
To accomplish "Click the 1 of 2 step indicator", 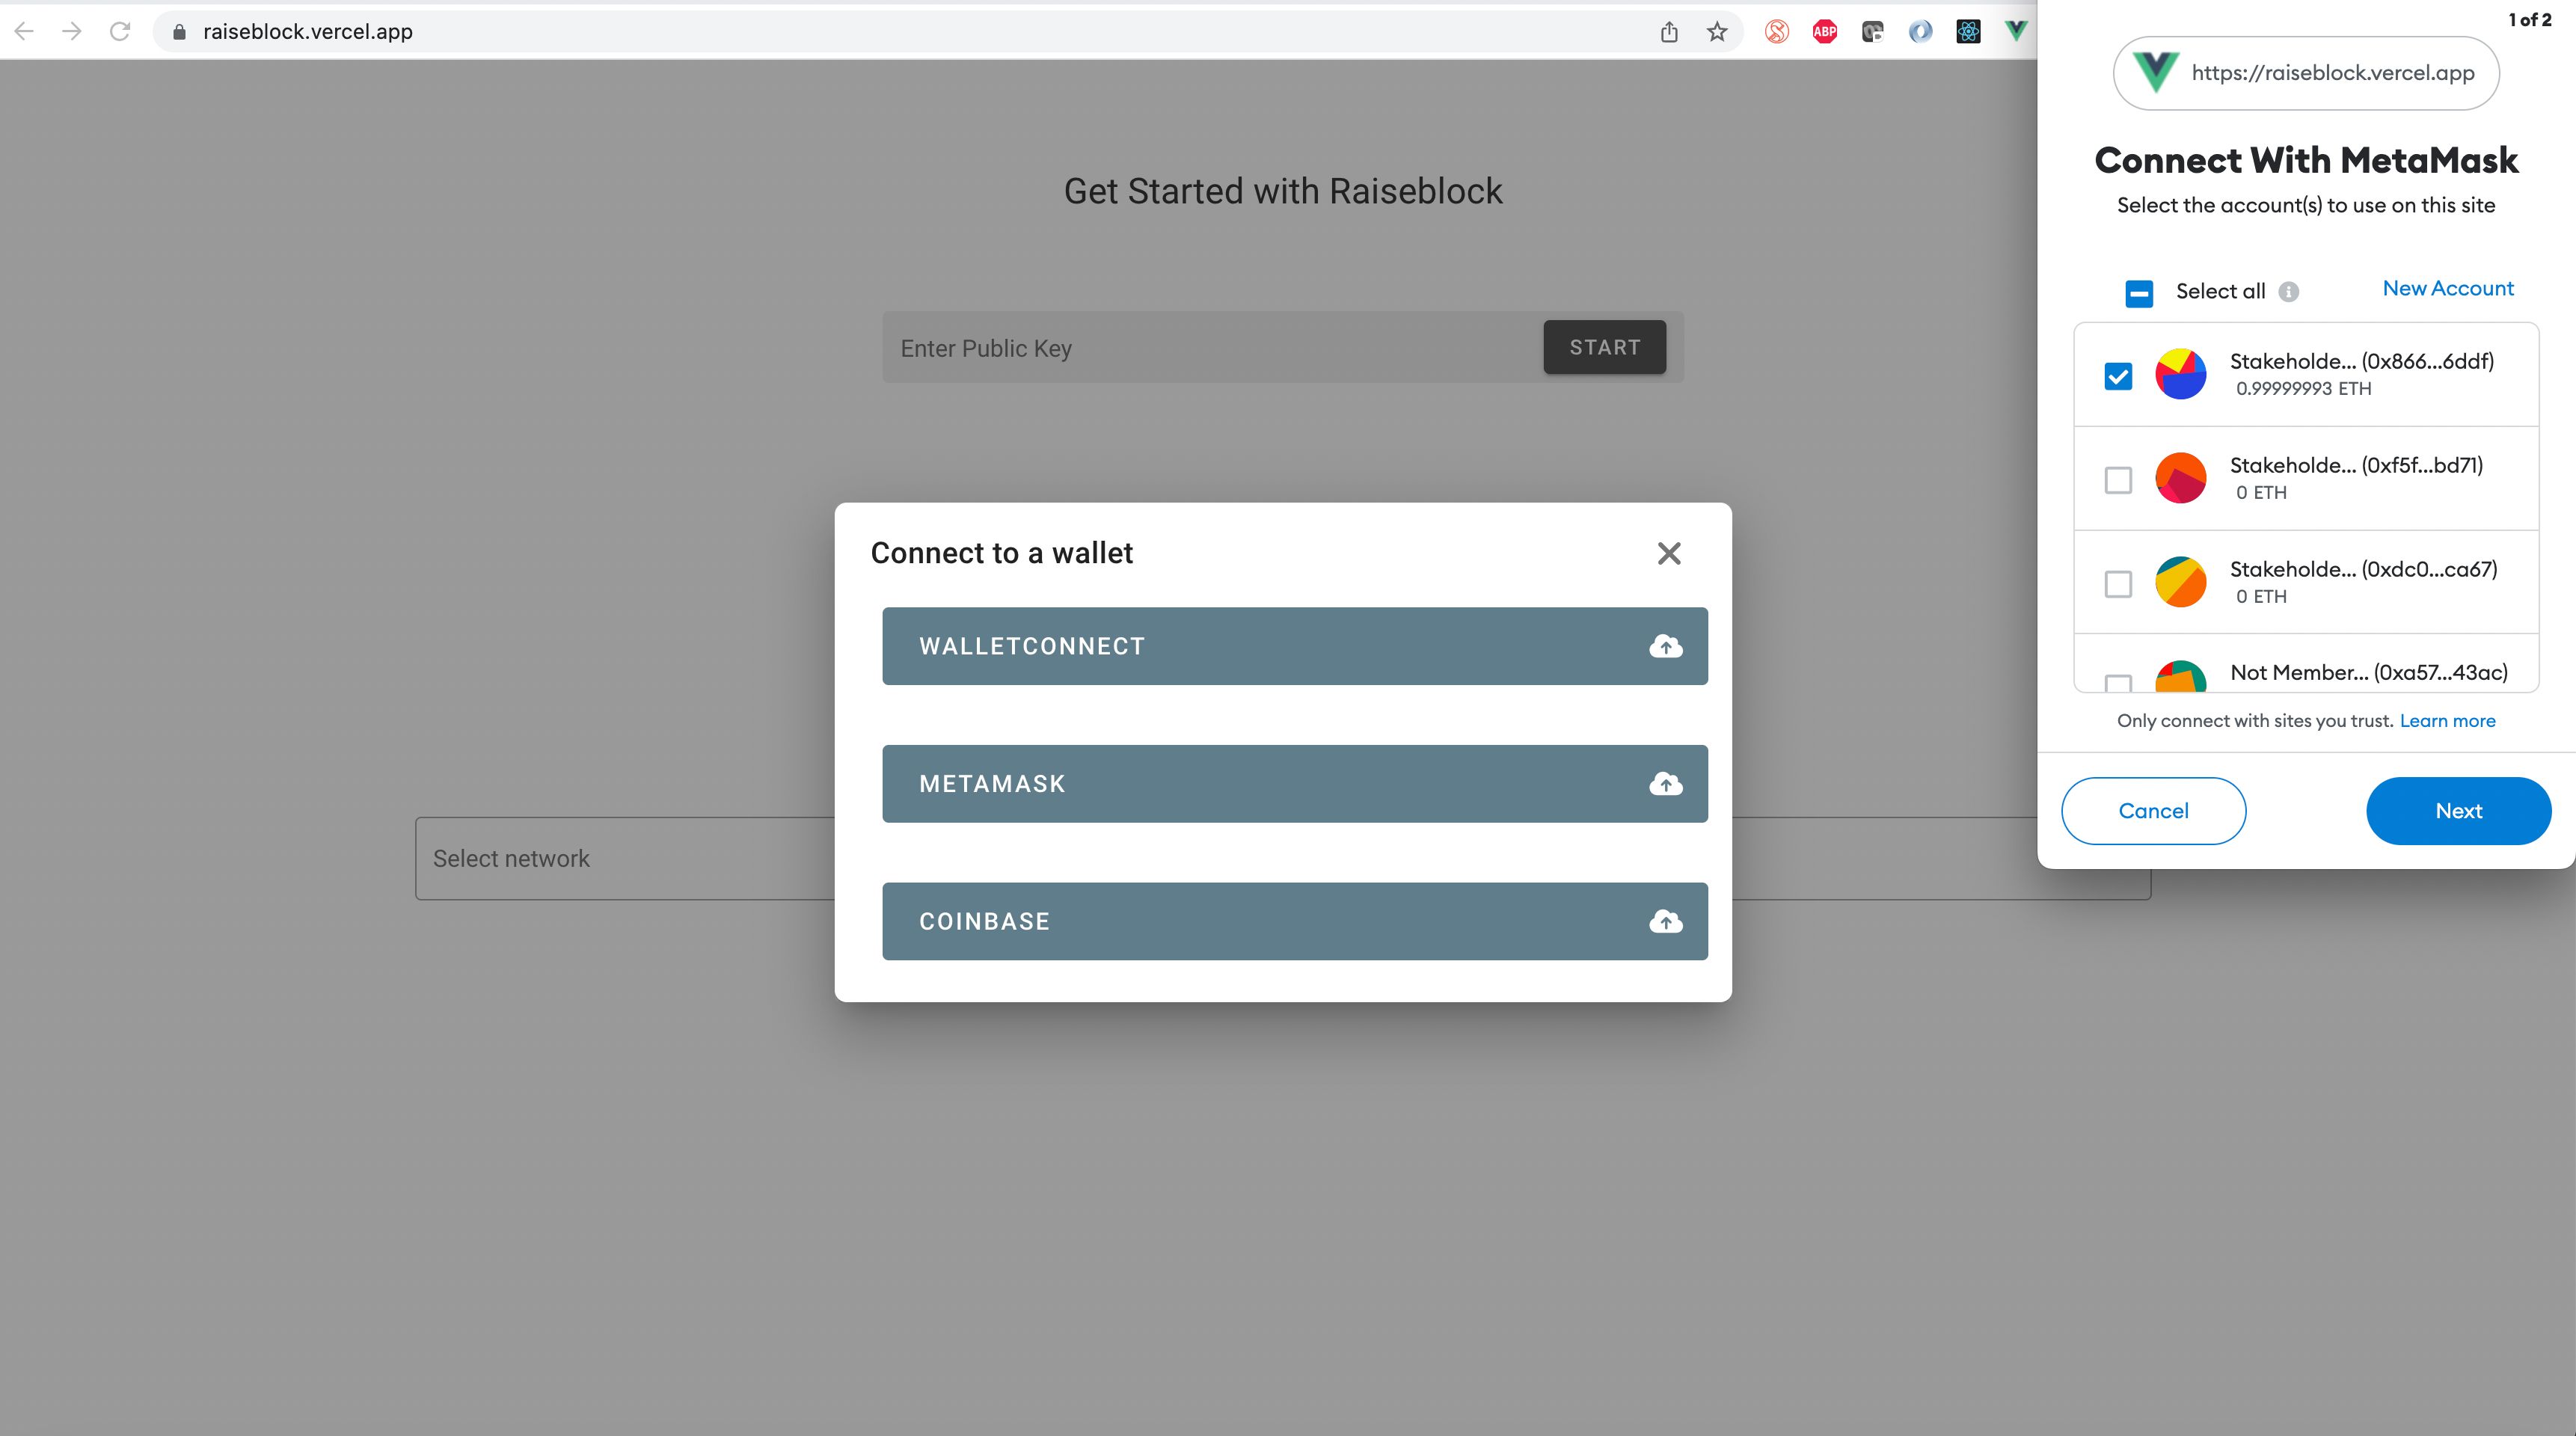I will 2529,20.
